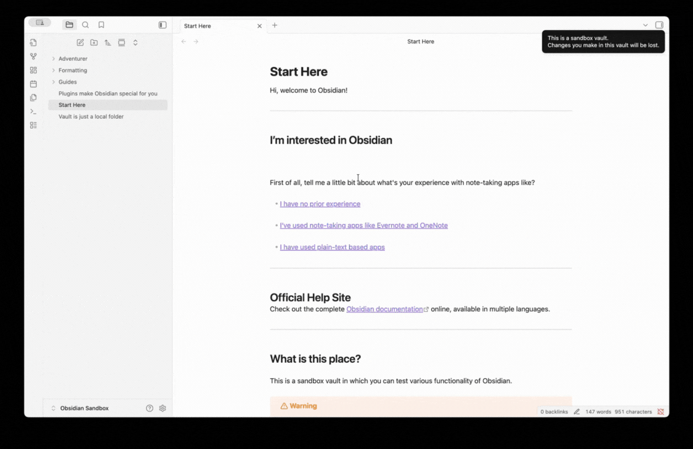Click the bottom checklist ribbon icon

(x=33, y=125)
